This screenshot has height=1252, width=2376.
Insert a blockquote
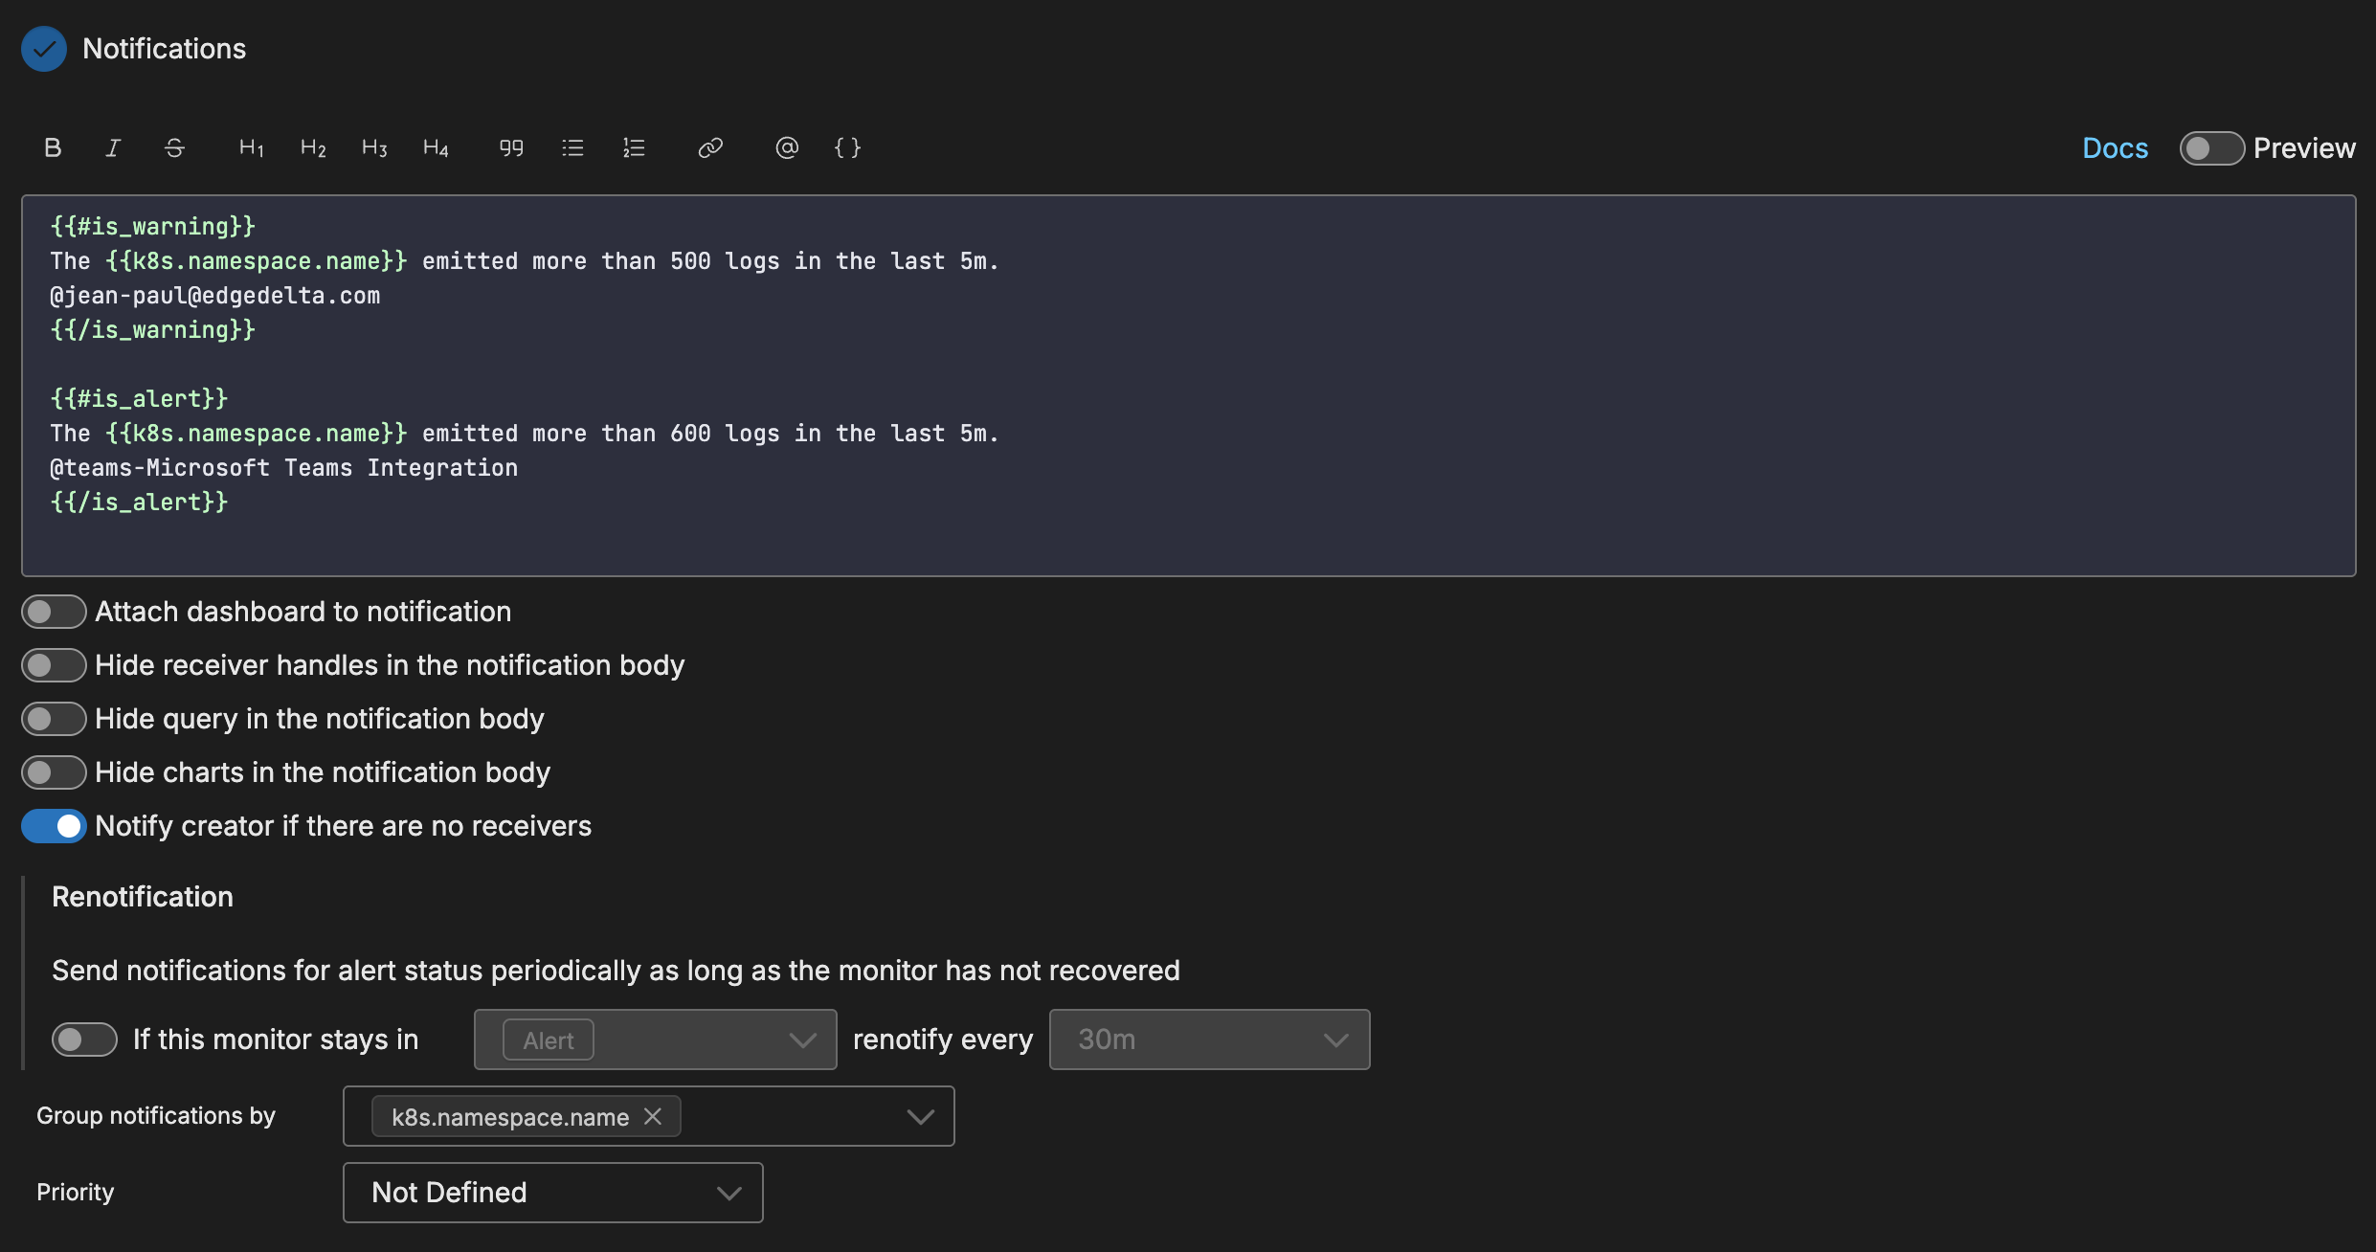(x=511, y=147)
